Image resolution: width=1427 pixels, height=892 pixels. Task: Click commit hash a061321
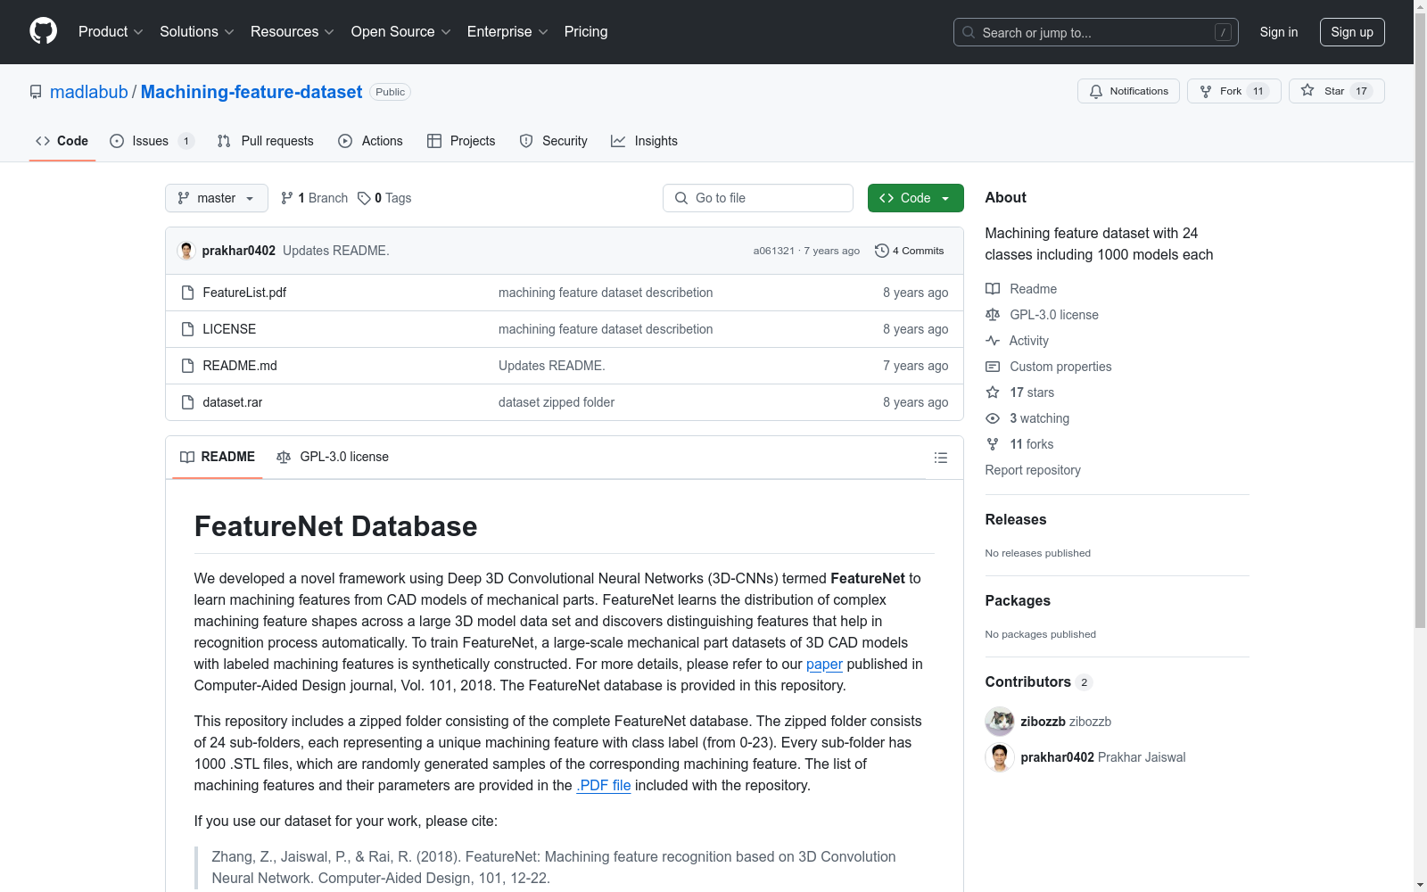773,251
